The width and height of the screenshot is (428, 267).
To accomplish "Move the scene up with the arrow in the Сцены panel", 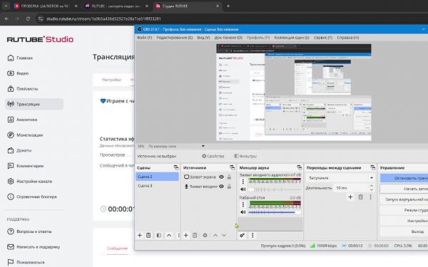I will pos(169,235).
